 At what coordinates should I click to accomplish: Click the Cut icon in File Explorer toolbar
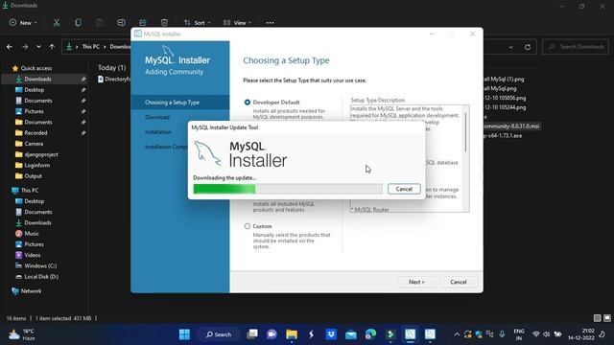(57, 23)
